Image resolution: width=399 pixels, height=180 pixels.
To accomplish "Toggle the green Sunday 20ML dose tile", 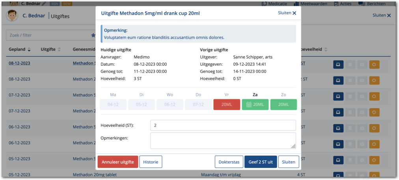I will 283,104.
